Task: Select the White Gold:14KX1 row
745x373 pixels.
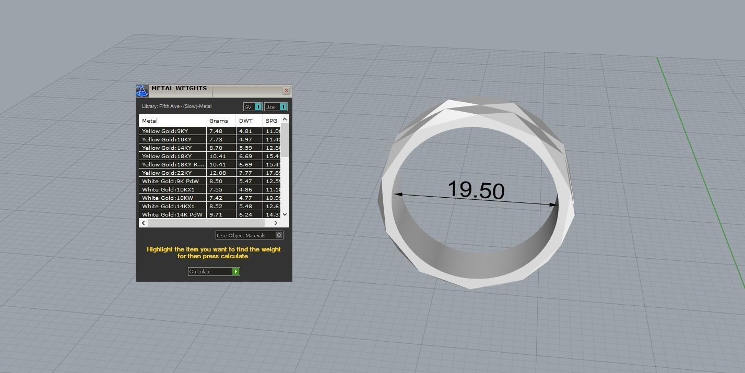Action: [210, 206]
